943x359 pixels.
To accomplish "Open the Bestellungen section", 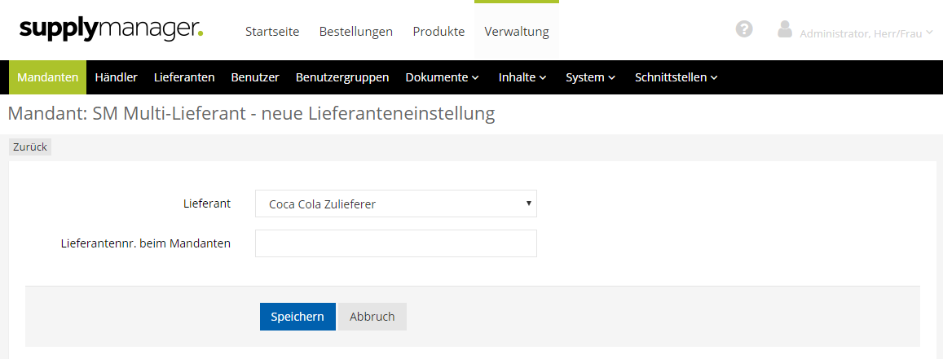I will pos(355,32).
